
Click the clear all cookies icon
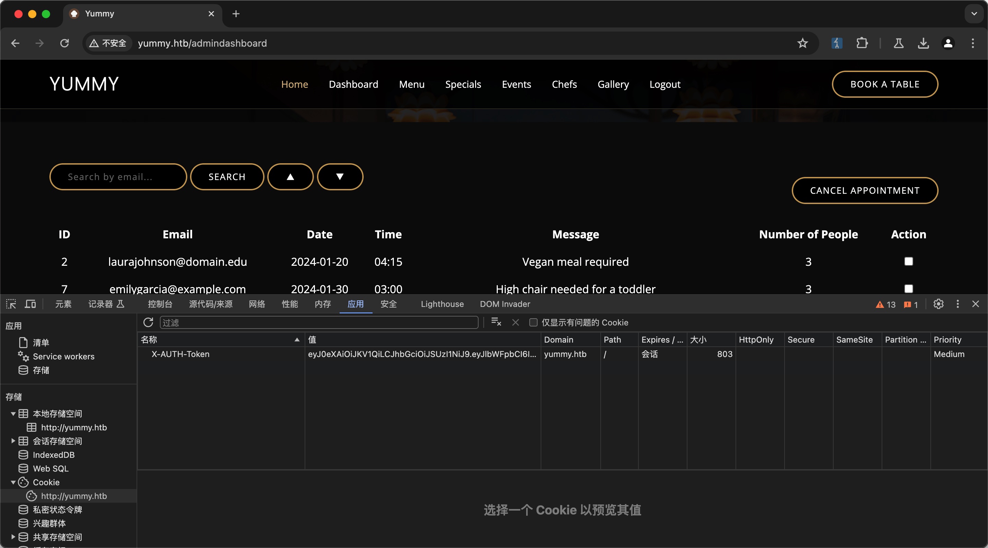pos(496,322)
